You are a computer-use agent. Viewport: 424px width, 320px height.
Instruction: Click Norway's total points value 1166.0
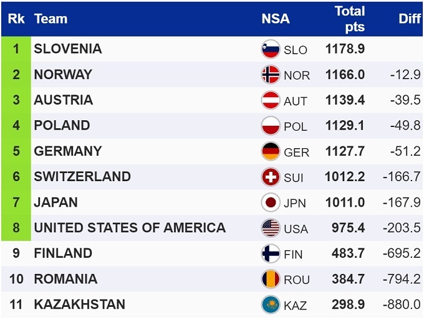(x=345, y=75)
